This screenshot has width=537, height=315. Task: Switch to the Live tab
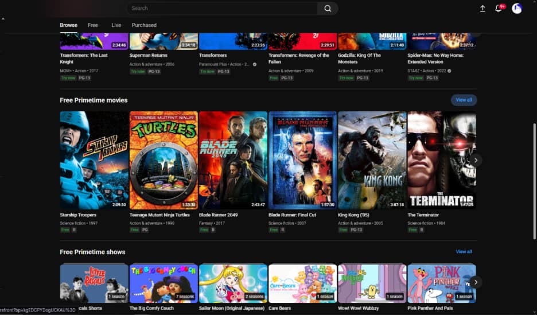(116, 25)
